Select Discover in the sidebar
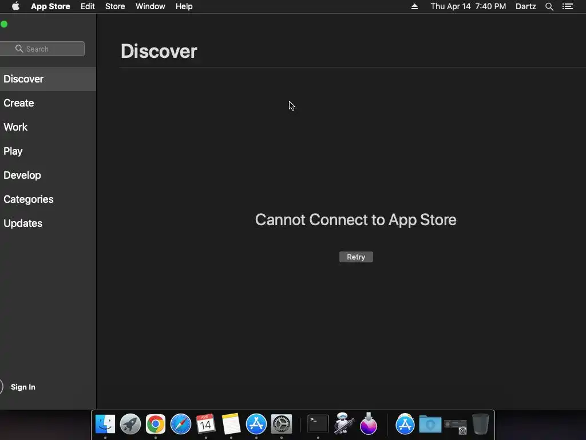586x440 pixels. 48,79
